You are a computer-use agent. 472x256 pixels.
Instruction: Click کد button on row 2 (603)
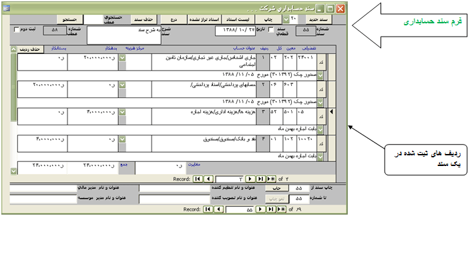point(321,89)
